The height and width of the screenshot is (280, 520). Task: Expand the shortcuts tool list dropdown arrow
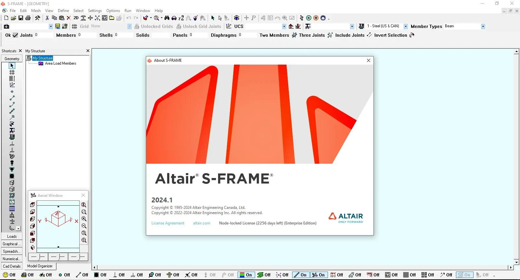(18, 229)
